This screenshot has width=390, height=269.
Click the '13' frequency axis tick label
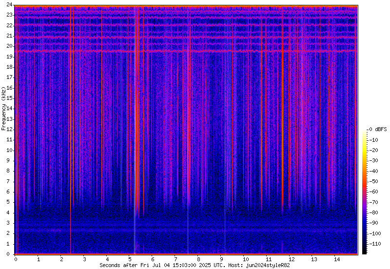tap(9, 119)
